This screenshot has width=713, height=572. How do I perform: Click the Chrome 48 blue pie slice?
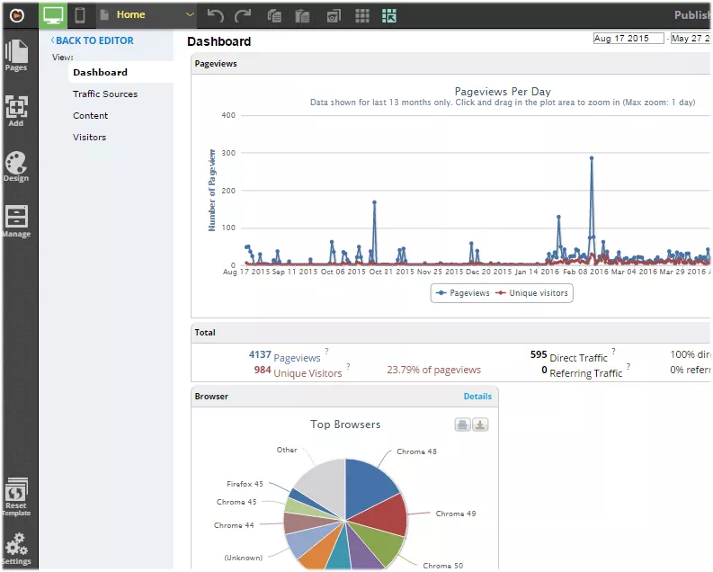pos(369,487)
